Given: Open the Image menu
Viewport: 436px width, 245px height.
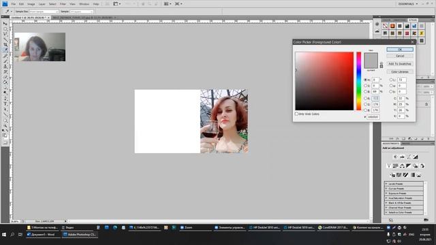Looking at the screenshot, I should (31, 4).
